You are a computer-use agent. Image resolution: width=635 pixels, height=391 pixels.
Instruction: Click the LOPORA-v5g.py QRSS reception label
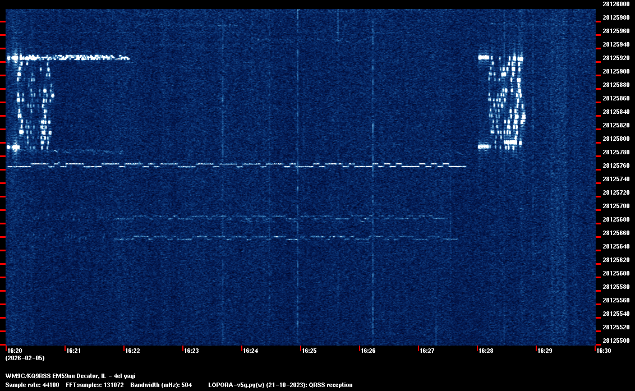tap(280, 385)
